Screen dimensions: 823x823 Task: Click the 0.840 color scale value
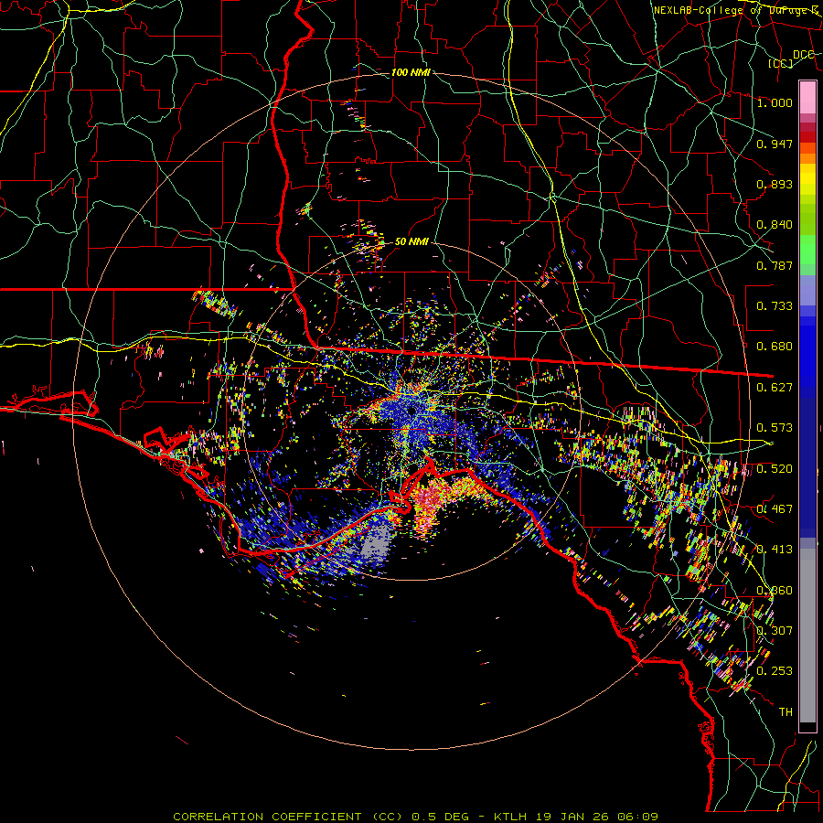tap(775, 225)
